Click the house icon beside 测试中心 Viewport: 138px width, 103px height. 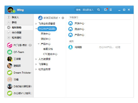point(70,29)
